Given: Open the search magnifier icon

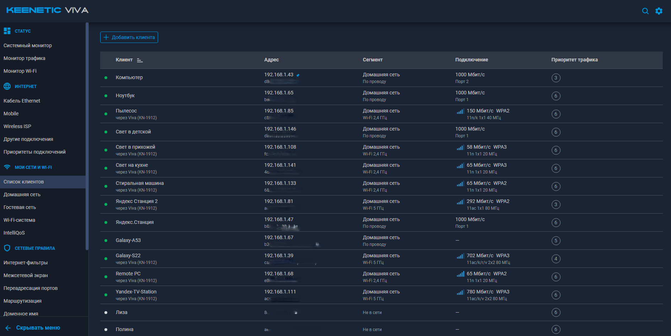Looking at the screenshot, I should pos(645,11).
